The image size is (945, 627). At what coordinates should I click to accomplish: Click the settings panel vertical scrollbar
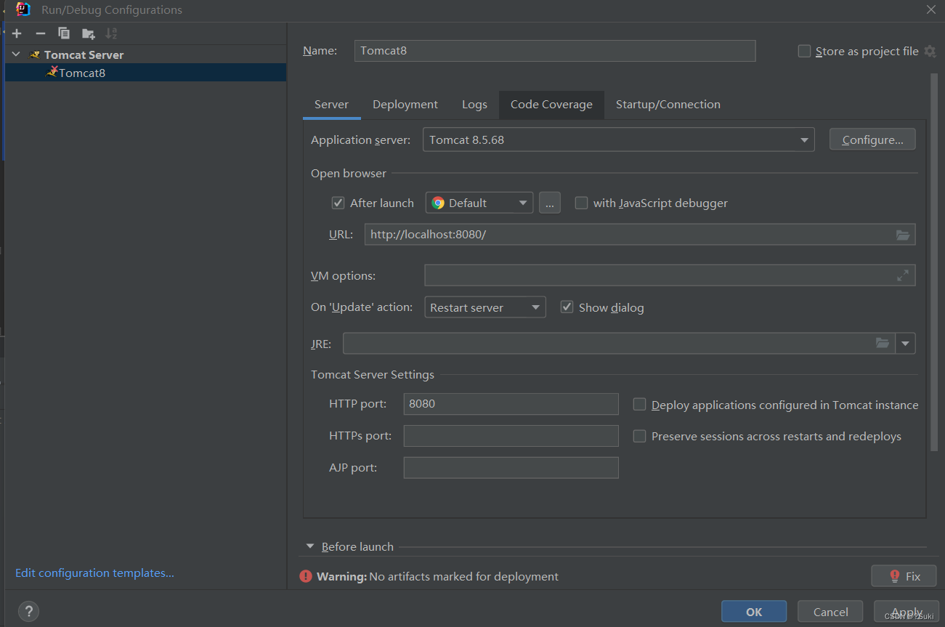934,263
